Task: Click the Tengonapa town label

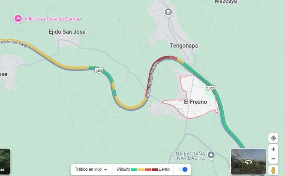Action: (x=184, y=45)
